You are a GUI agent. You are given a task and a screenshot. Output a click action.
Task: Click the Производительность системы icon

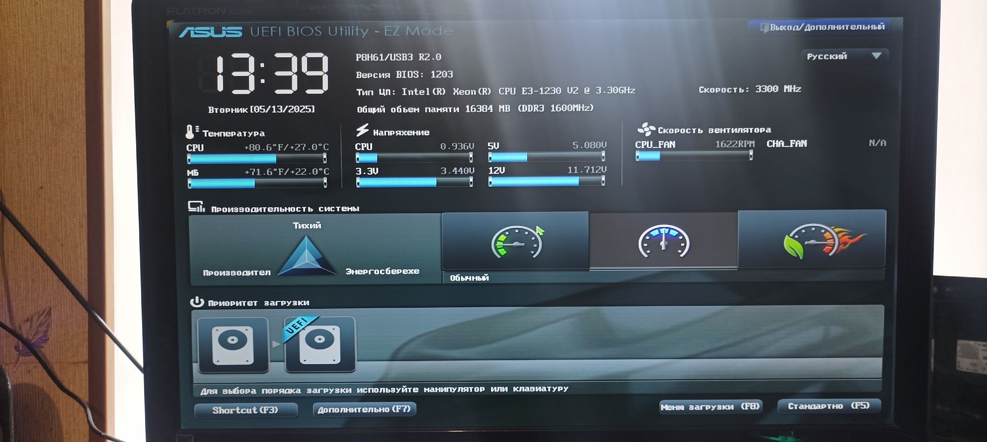click(196, 207)
